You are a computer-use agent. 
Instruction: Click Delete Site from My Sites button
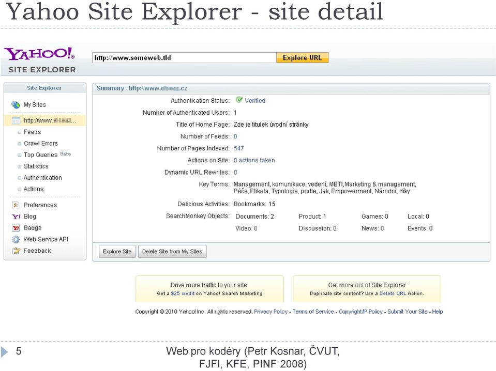[x=172, y=252]
